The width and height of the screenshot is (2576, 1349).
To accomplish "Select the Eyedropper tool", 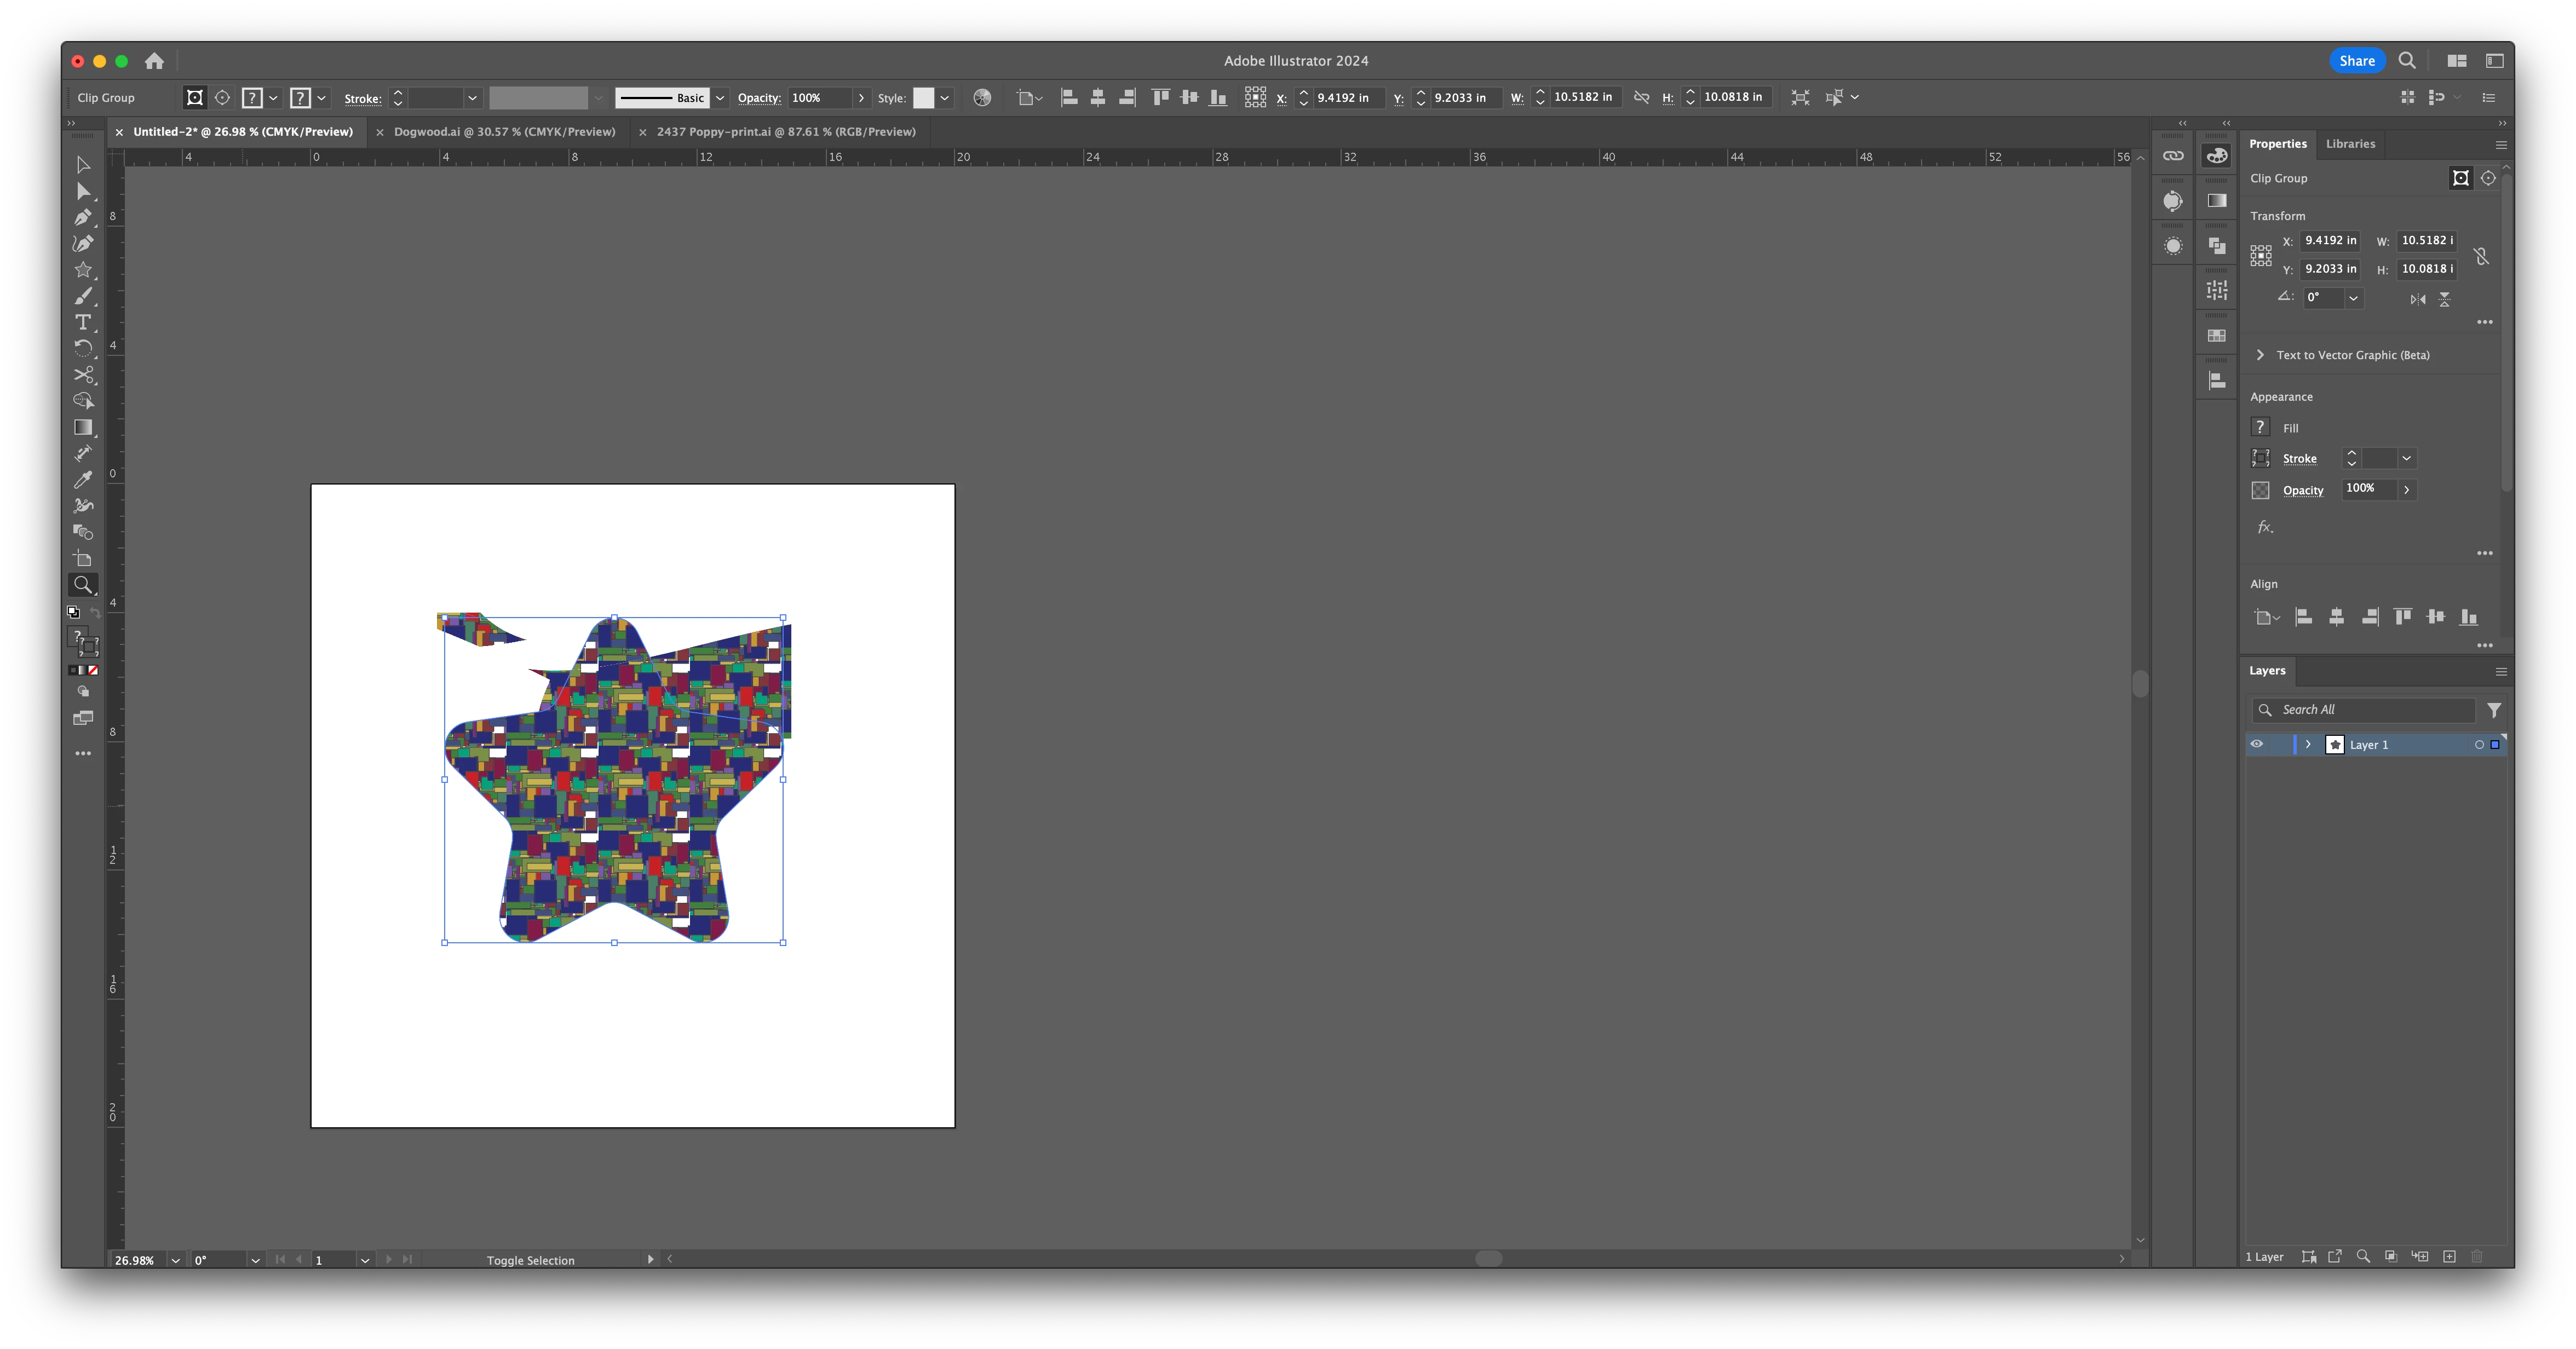I will click(x=83, y=479).
